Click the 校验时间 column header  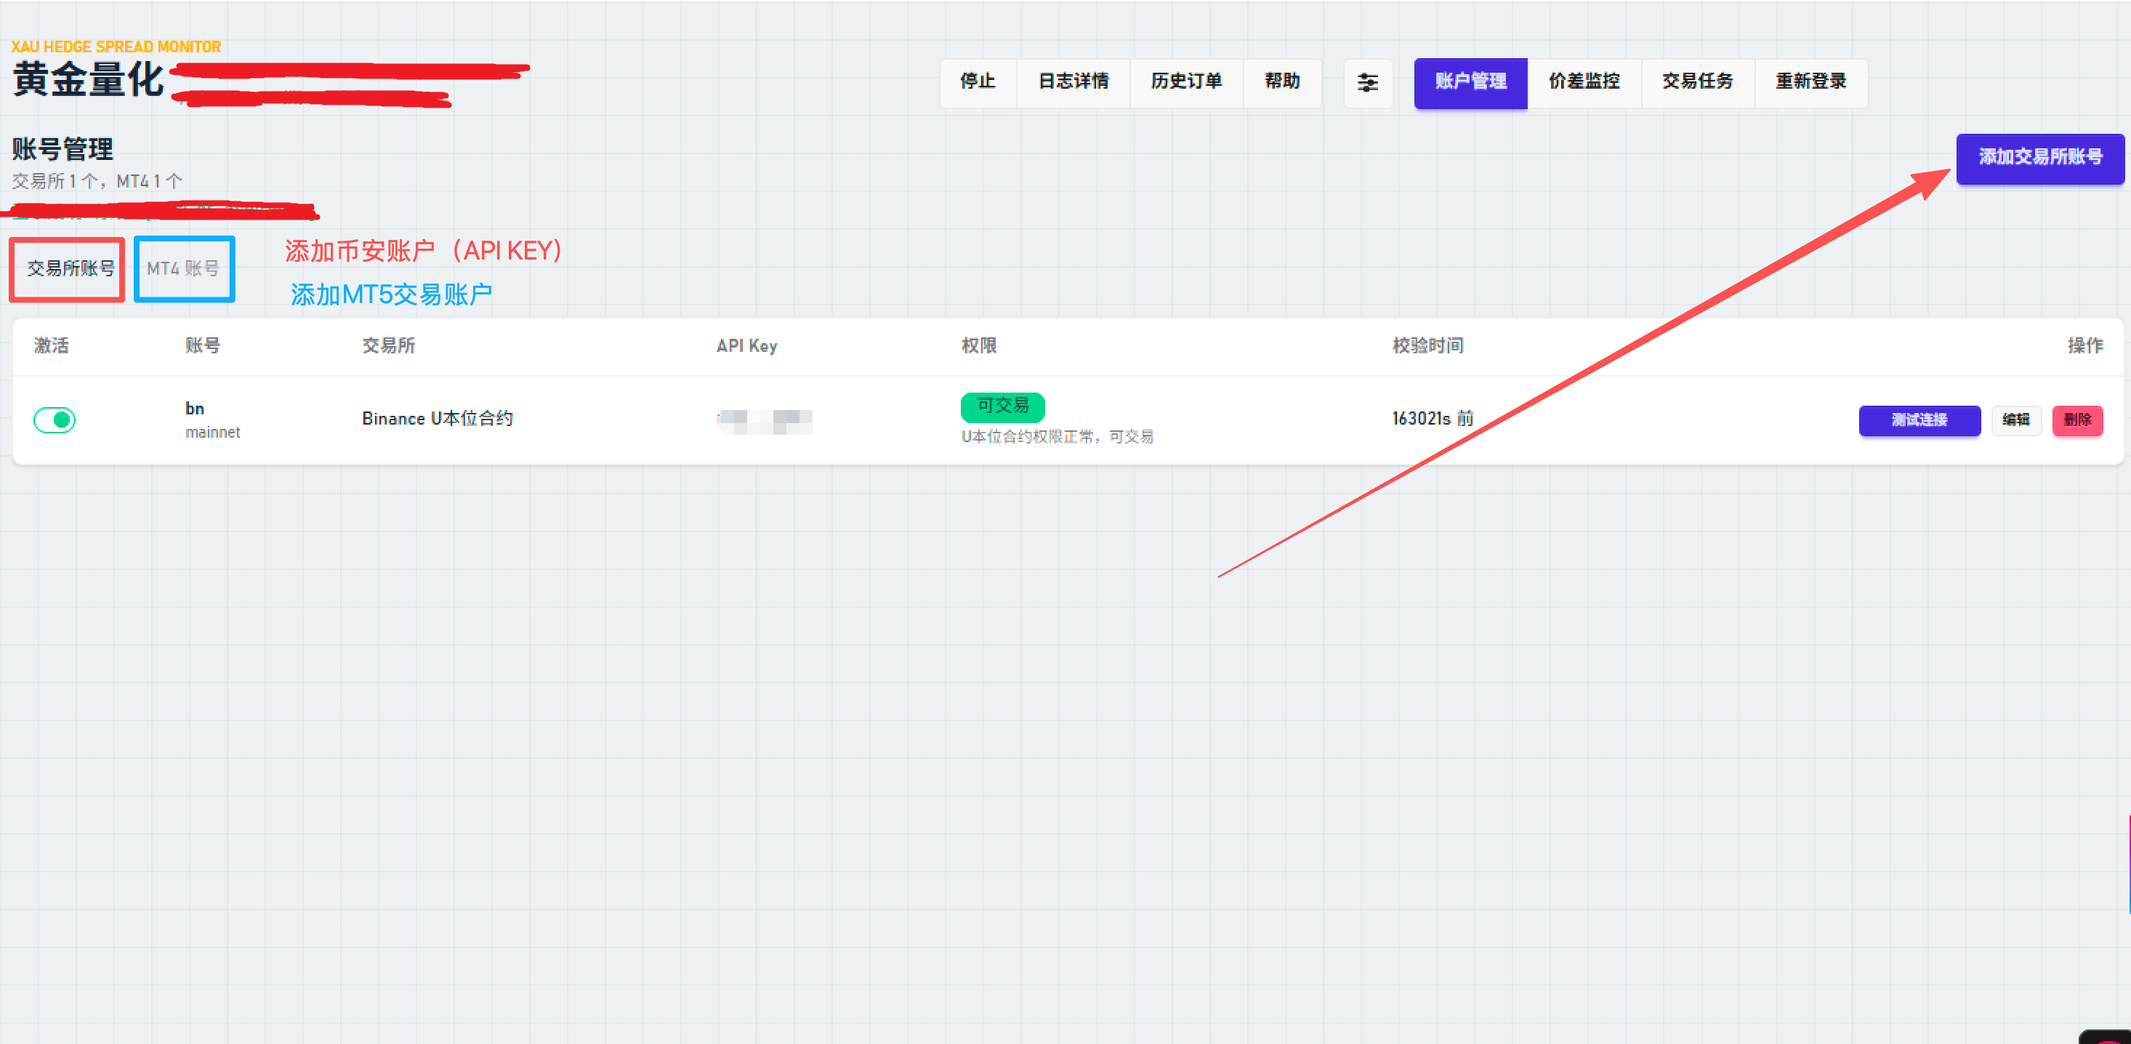[x=1428, y=346]
